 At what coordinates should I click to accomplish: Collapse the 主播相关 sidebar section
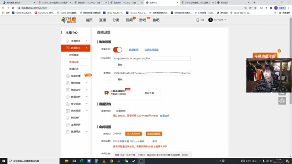pyautogui.click(x=87, y=41)
